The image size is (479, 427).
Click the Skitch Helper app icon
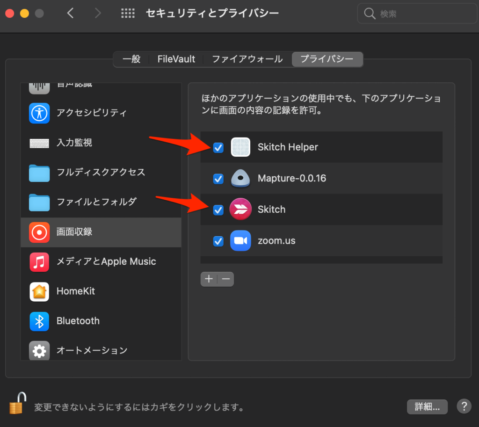point(240,147)
